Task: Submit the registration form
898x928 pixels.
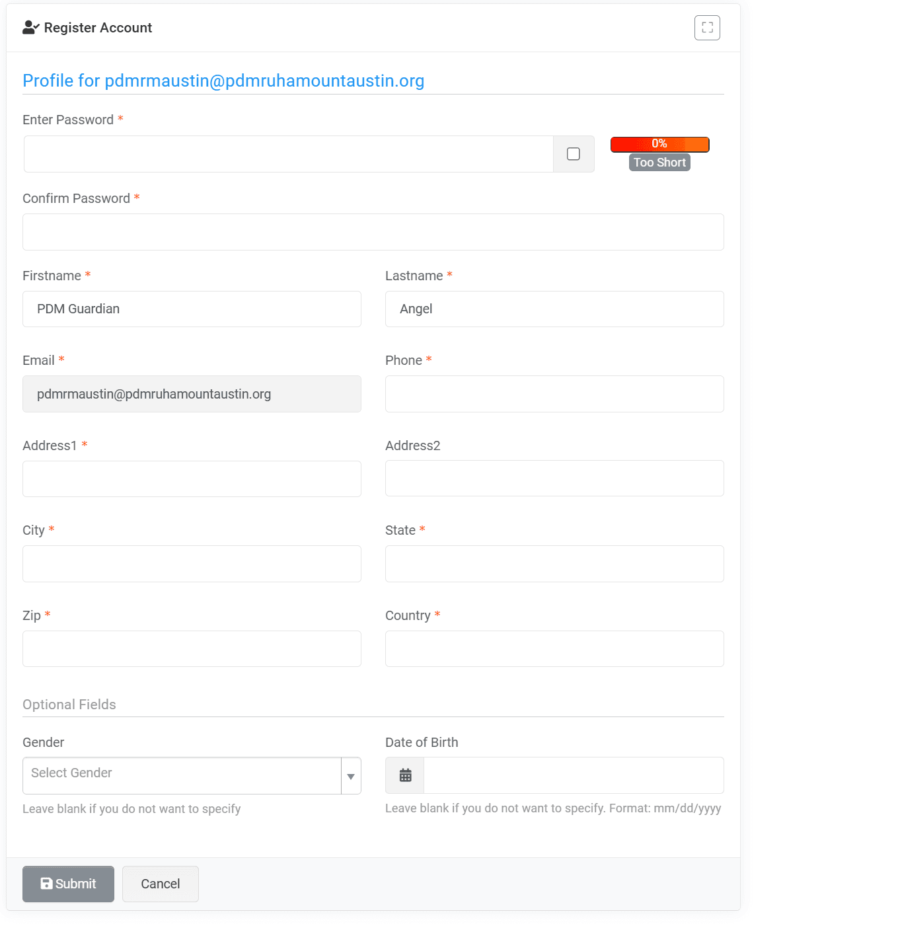Action: 68,884
